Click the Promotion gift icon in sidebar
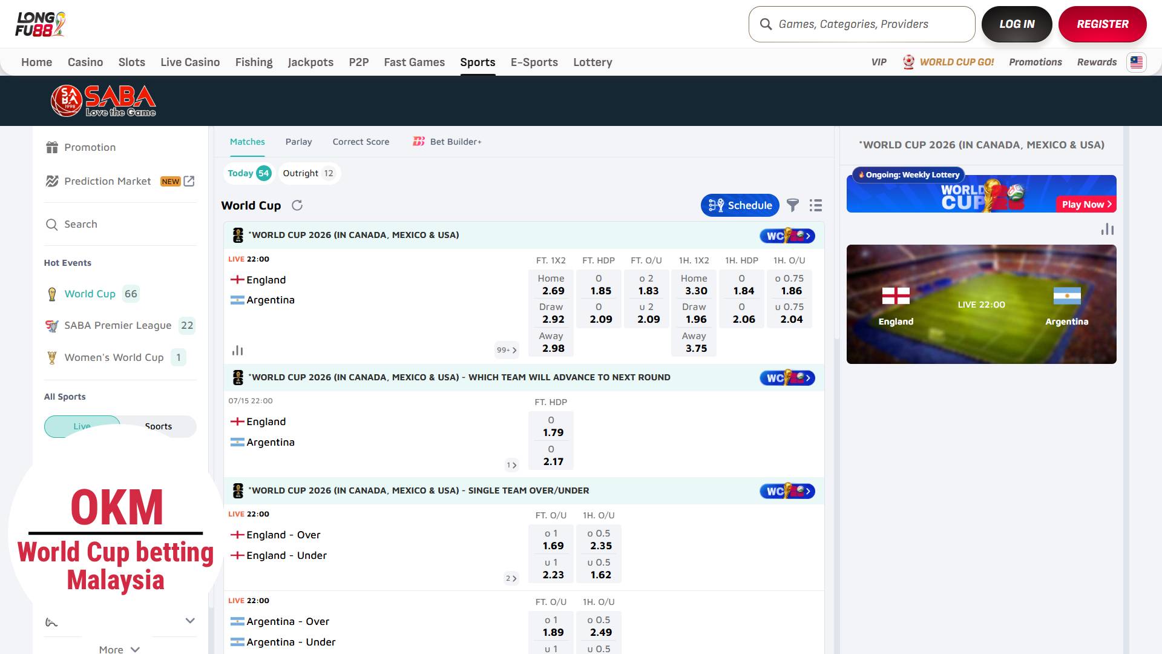Image resolution: width=1162 pixels, height=654 pixels. click(52, 147)
